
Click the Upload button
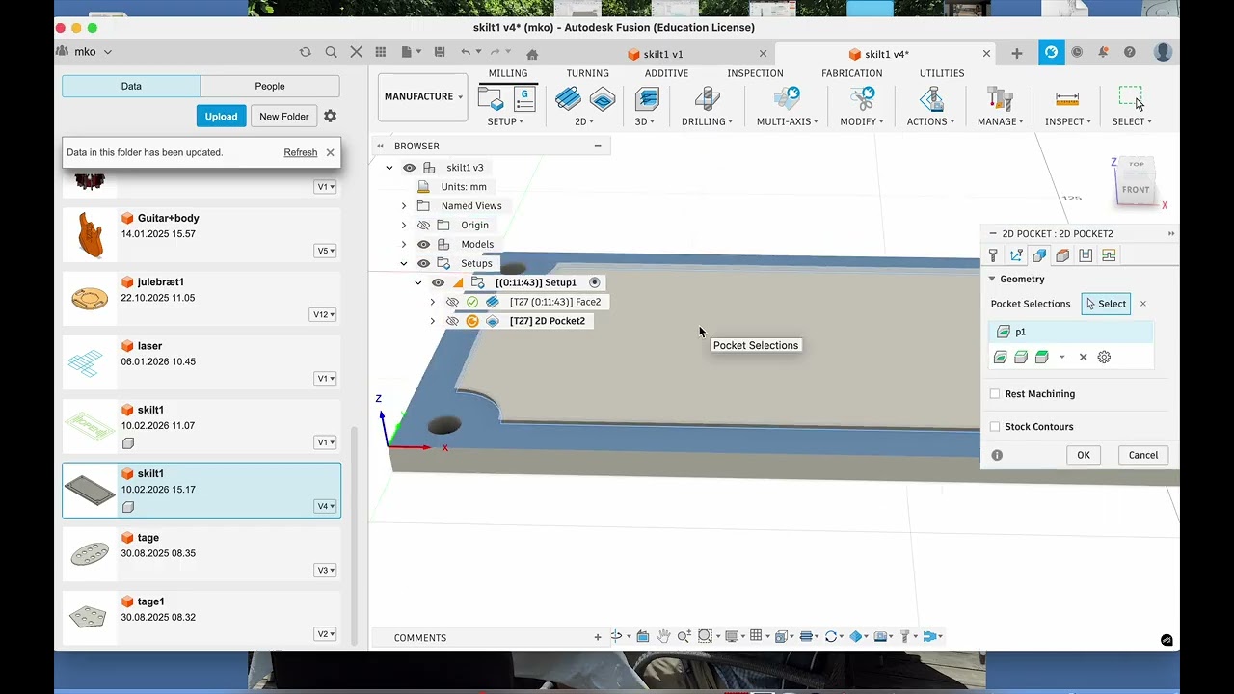[x=221, y=116]
